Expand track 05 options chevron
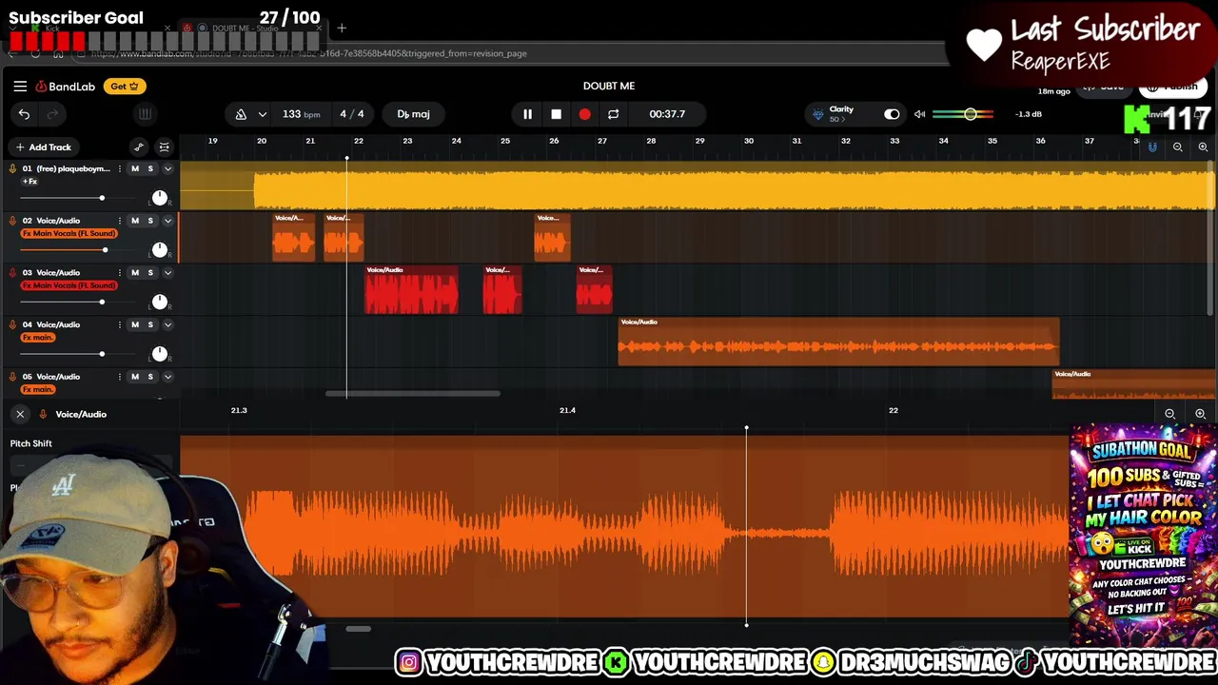The width and height of the screenshot is (1218, 685). click(x=167, y=377)
